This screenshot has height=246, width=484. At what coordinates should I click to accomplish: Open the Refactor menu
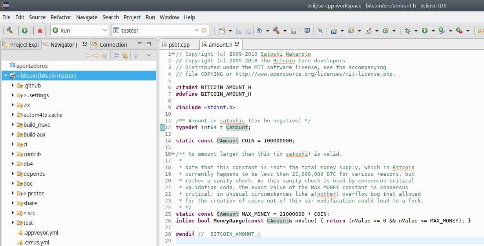click(61, 17)
